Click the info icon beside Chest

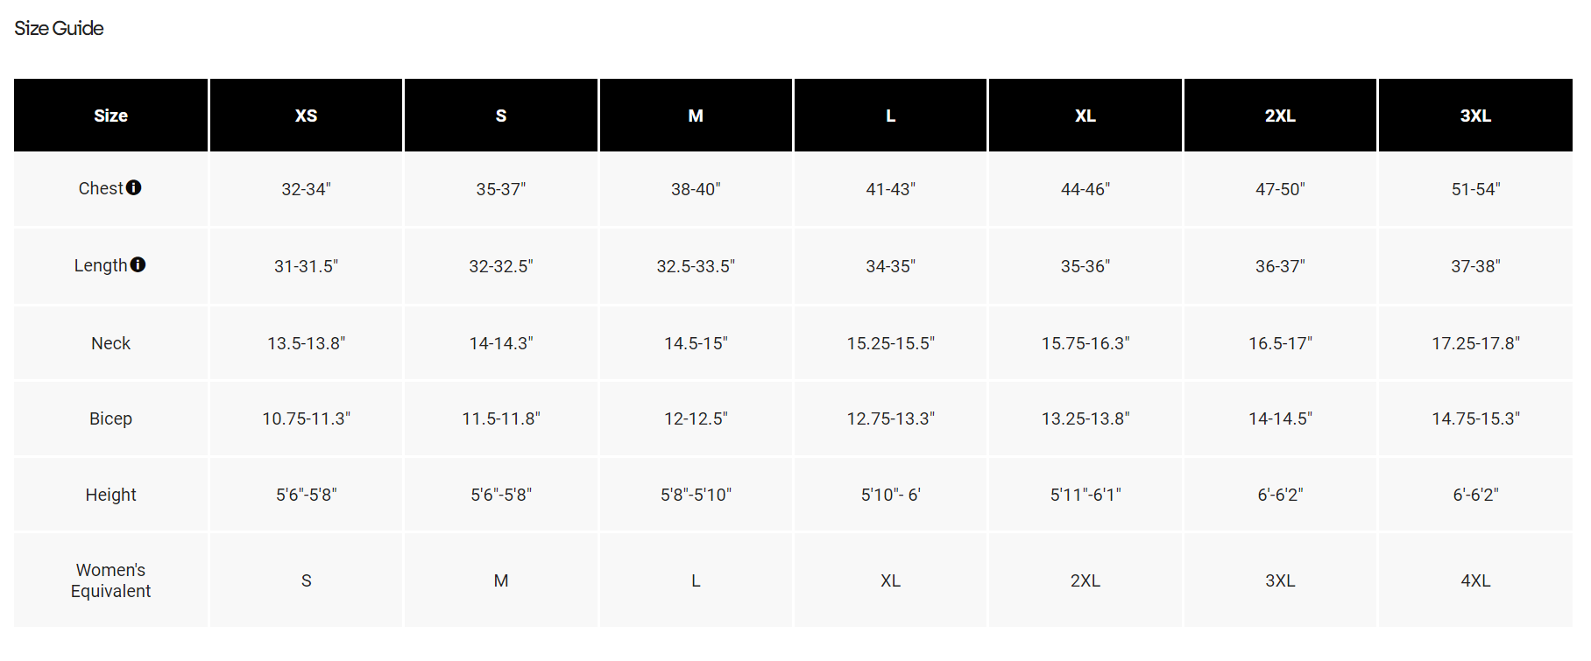point(134,187)
